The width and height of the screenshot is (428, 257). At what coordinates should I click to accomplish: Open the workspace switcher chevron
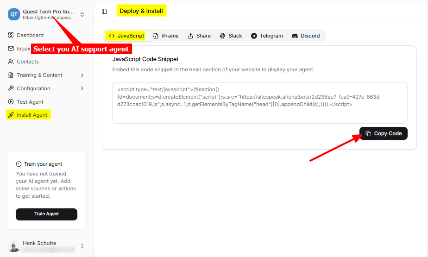tap(82, 14)
